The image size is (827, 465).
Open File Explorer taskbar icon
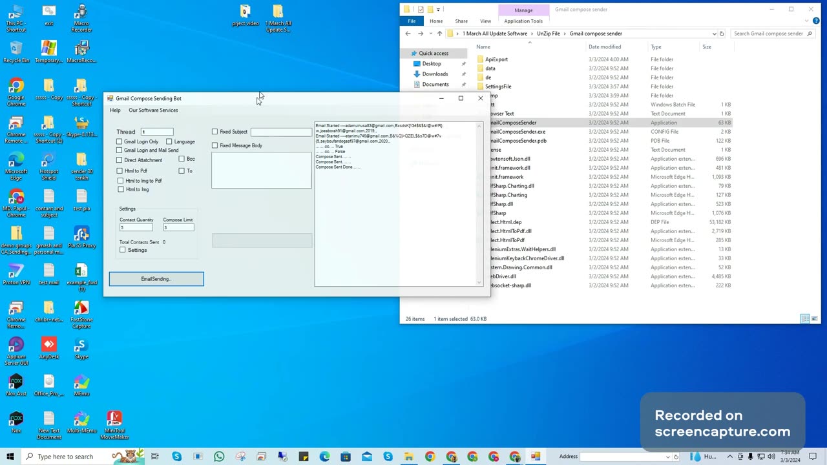click(409, 457)
